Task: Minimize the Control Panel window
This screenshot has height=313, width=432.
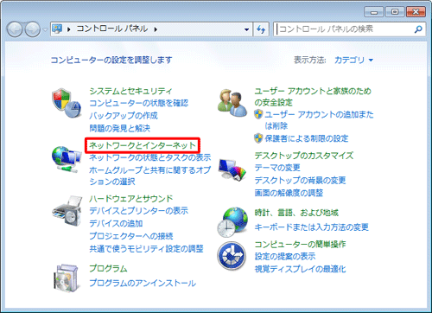Action: [x=374, y=12]
